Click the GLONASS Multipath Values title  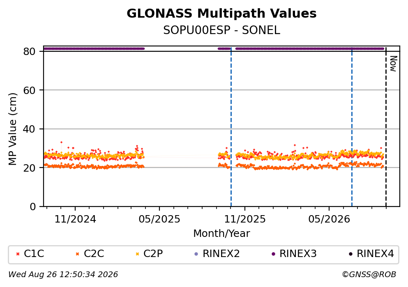[222, 14]
